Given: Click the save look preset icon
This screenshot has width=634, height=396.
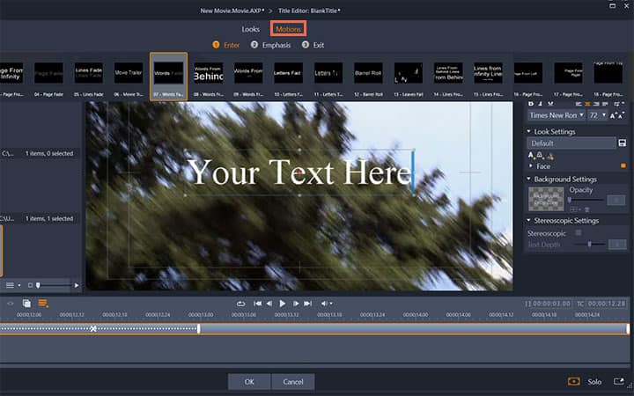Looking at the screenshot, I should pyautogui.click(x=623, y=143).
